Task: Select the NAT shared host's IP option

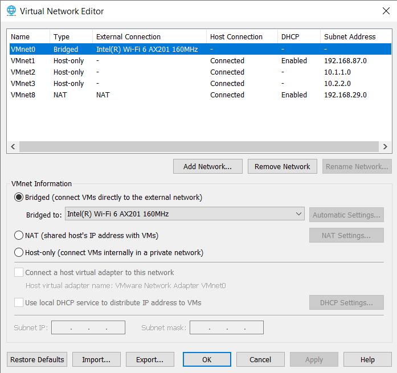Action: tap(19, 235)
